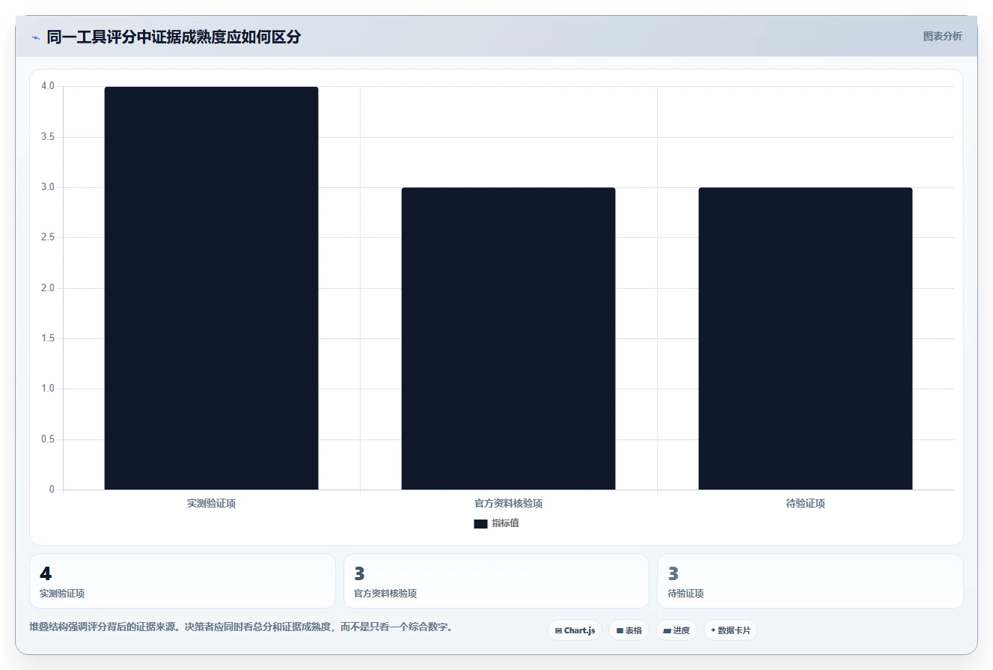Click the 进度 tag chip
Screen dimensions: 993x670
click(x=676, y=630)
